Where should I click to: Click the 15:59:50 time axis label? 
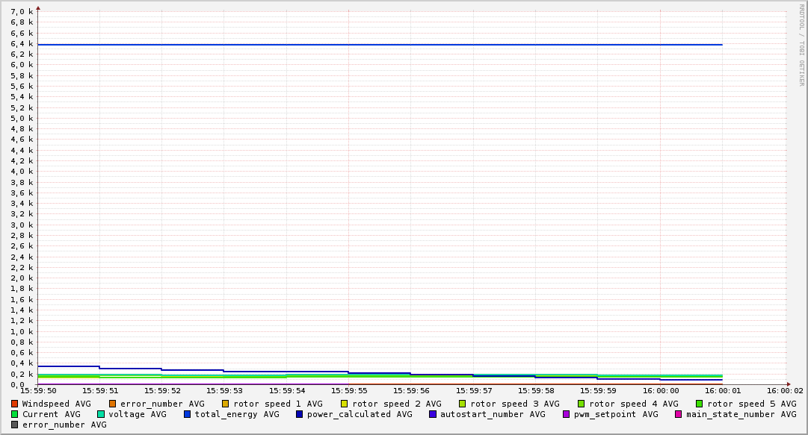(38, 390)
